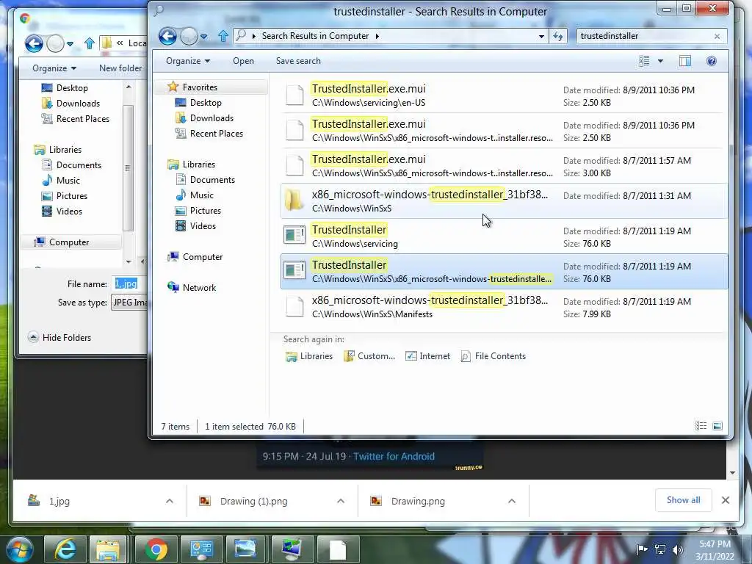Refresh the Search Results in Computer view
752x564 pixels.
coord(558,36)
